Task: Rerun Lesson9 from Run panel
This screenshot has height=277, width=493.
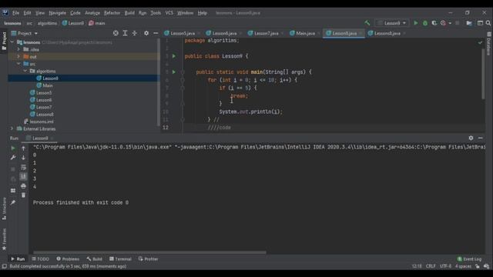Action: [x=13, y=149]
